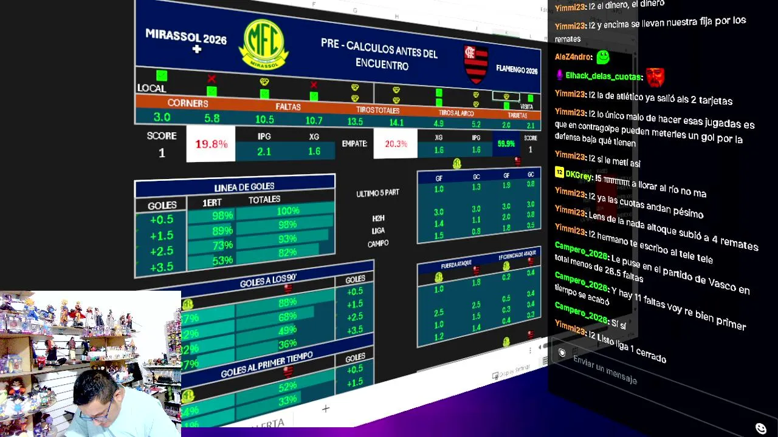Click the ULTIMO 5 PART label
The image size is (778, 437).
377,193
